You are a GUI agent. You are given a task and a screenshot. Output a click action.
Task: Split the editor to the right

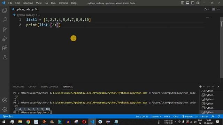(x=213, y=9)
